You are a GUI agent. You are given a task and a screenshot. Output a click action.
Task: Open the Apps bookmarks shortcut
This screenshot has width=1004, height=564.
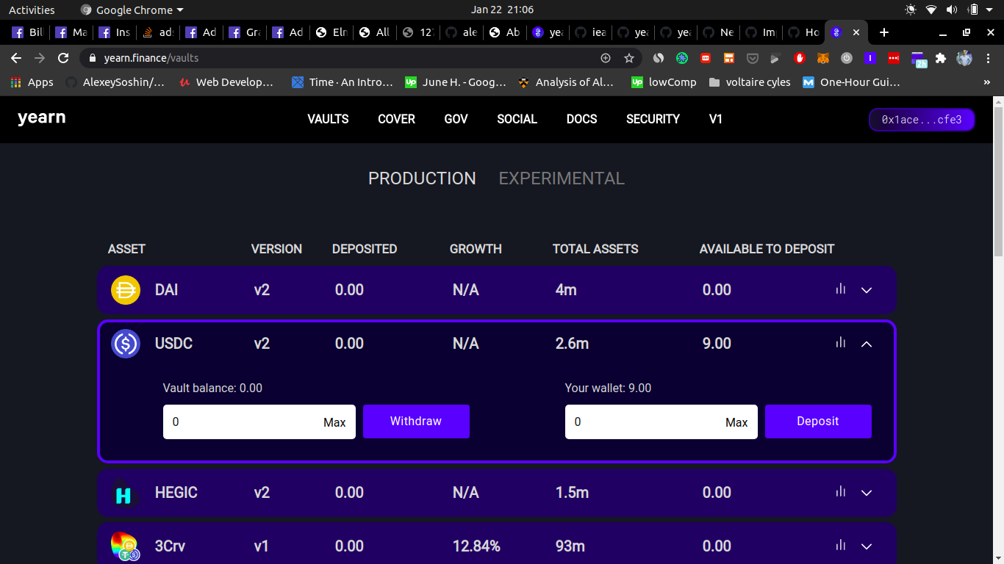[32, 82]
